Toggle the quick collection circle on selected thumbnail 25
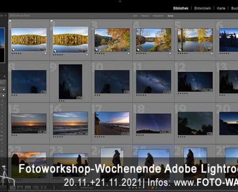 click(168, 151)
